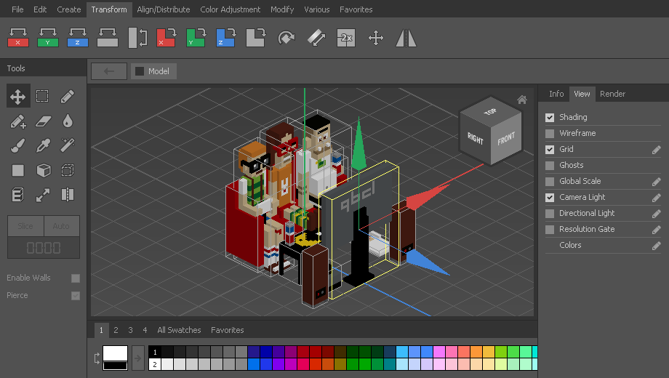This screenshot has height=378, width=669.
Task: Select the Move tool in the Tools panel
Action: point(18,97)
